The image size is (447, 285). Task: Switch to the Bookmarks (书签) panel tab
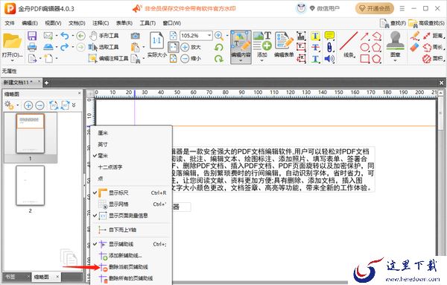tap(11, 277)
